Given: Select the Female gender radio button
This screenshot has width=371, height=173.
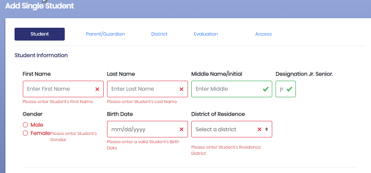Looking at the screenshot, I should pos(25,133).
